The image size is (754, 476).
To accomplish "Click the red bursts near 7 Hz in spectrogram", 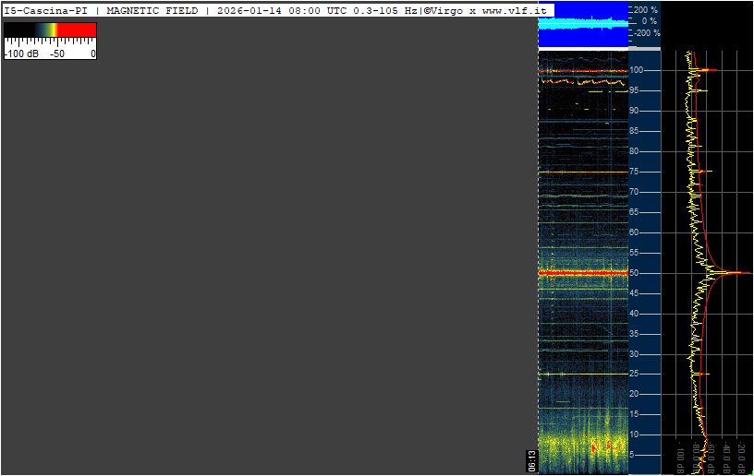I will click(603, 447).
